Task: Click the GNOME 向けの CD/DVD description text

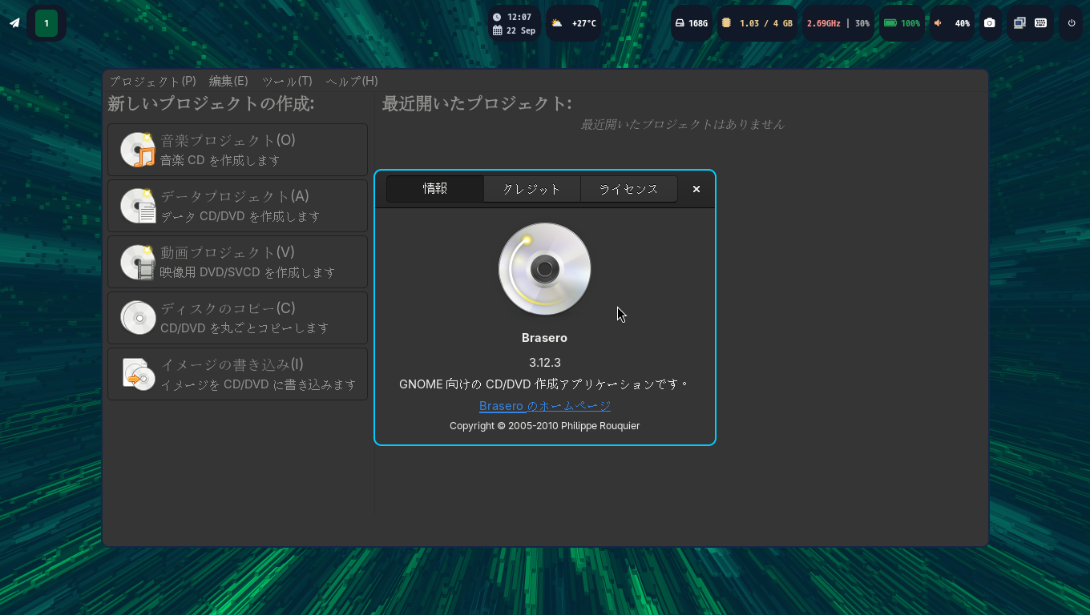Action: click(x=545, y=384)
